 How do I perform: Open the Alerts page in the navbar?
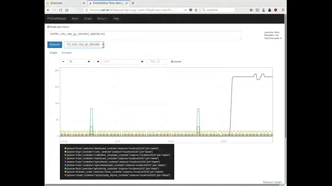[x=75, y=18]
